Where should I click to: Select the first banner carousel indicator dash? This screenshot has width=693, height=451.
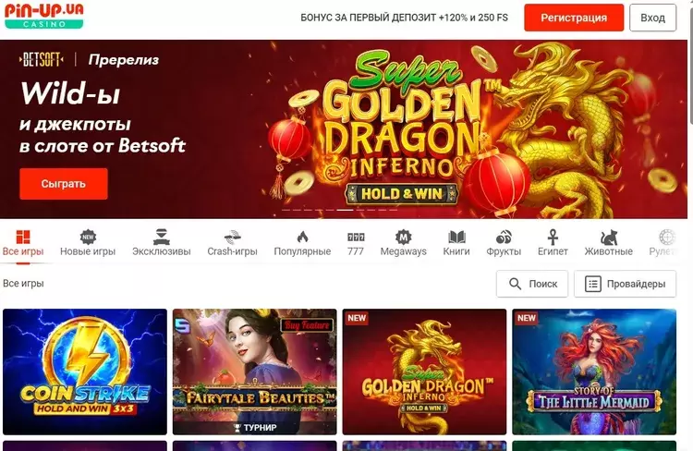coord(286,210)
